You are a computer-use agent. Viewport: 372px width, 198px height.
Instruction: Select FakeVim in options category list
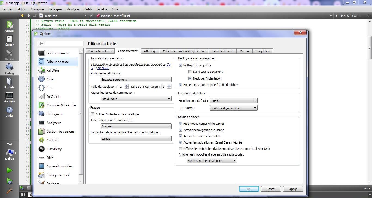(x=52, y=71)
